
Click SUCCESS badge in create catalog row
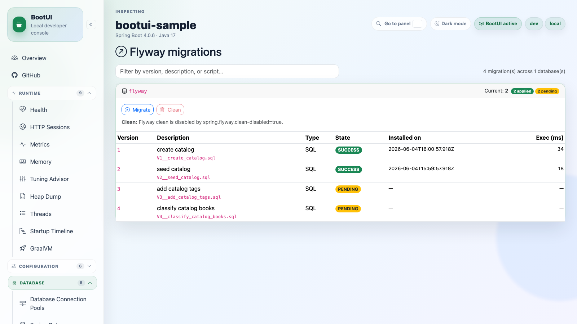(348, 150)
